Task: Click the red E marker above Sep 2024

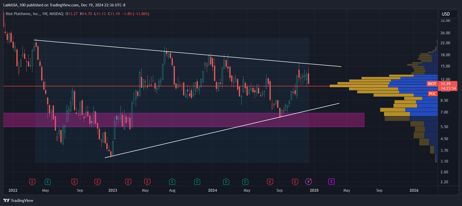Action: tap(270, 182)
